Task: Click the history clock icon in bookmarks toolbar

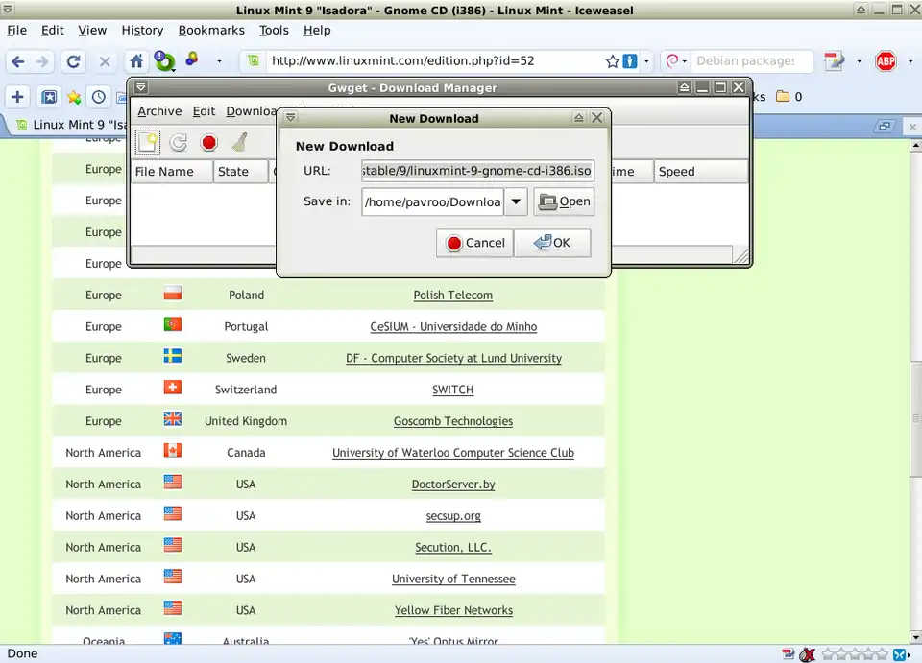Action: coord(99,97)
